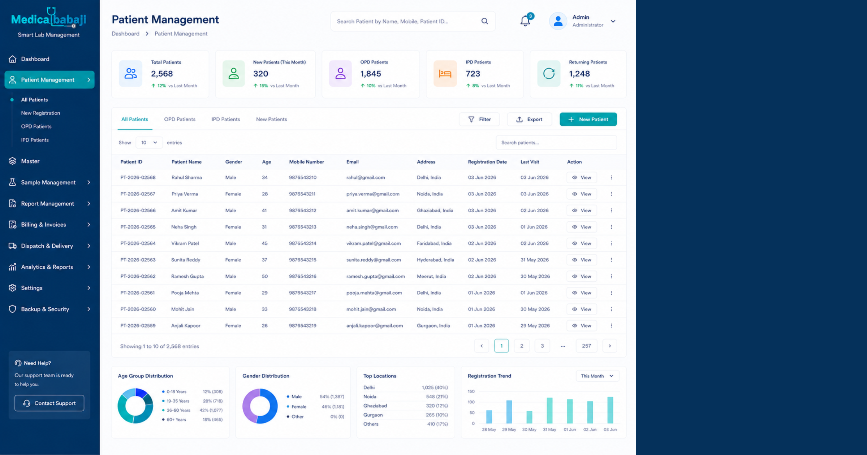The image size is (867, 455).
Task: Click the Admin profile avatar
Action: (558, 21)
